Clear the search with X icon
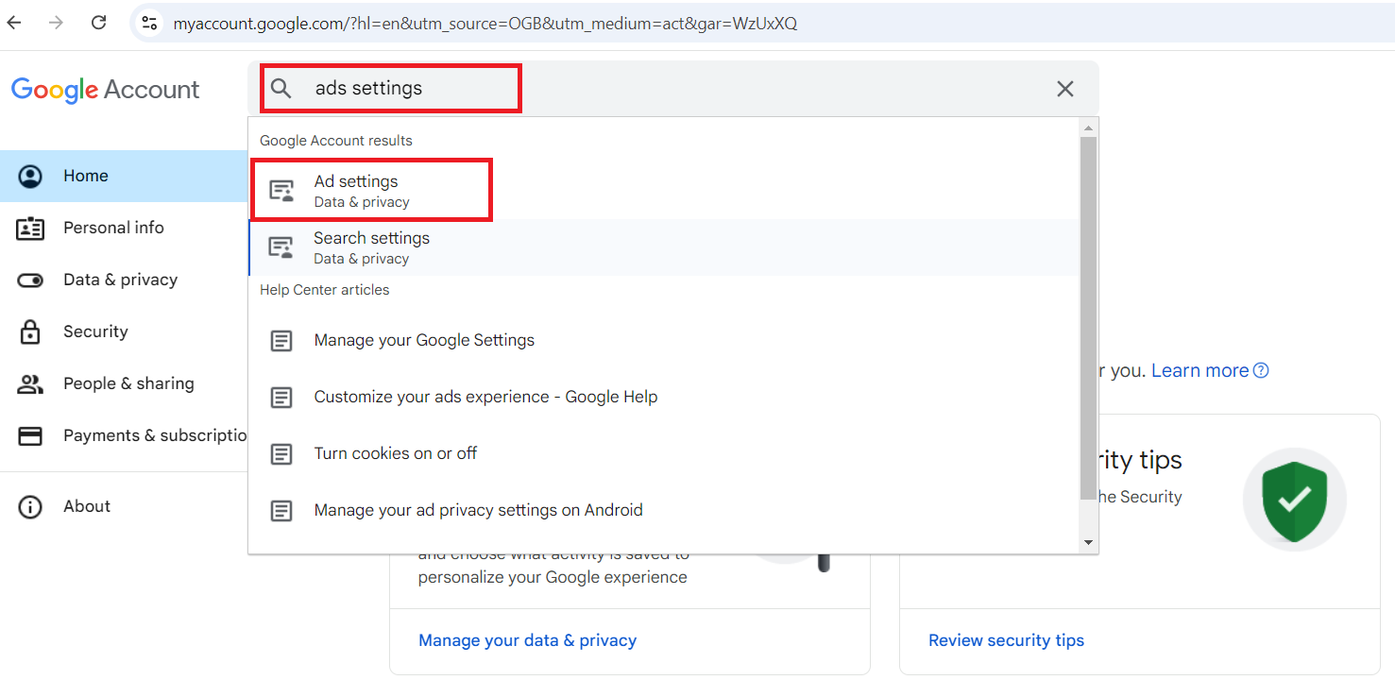The image size is (1395, 680). pos(1065,89)
